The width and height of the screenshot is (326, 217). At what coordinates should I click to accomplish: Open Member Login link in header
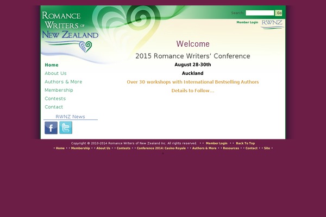[x=247, y=22]
